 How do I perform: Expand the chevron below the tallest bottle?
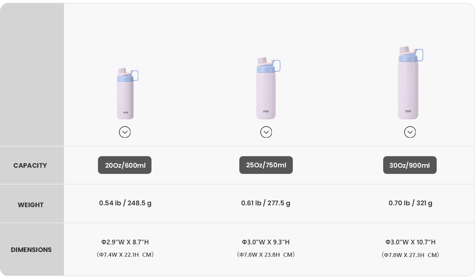(x=410, y=132)
